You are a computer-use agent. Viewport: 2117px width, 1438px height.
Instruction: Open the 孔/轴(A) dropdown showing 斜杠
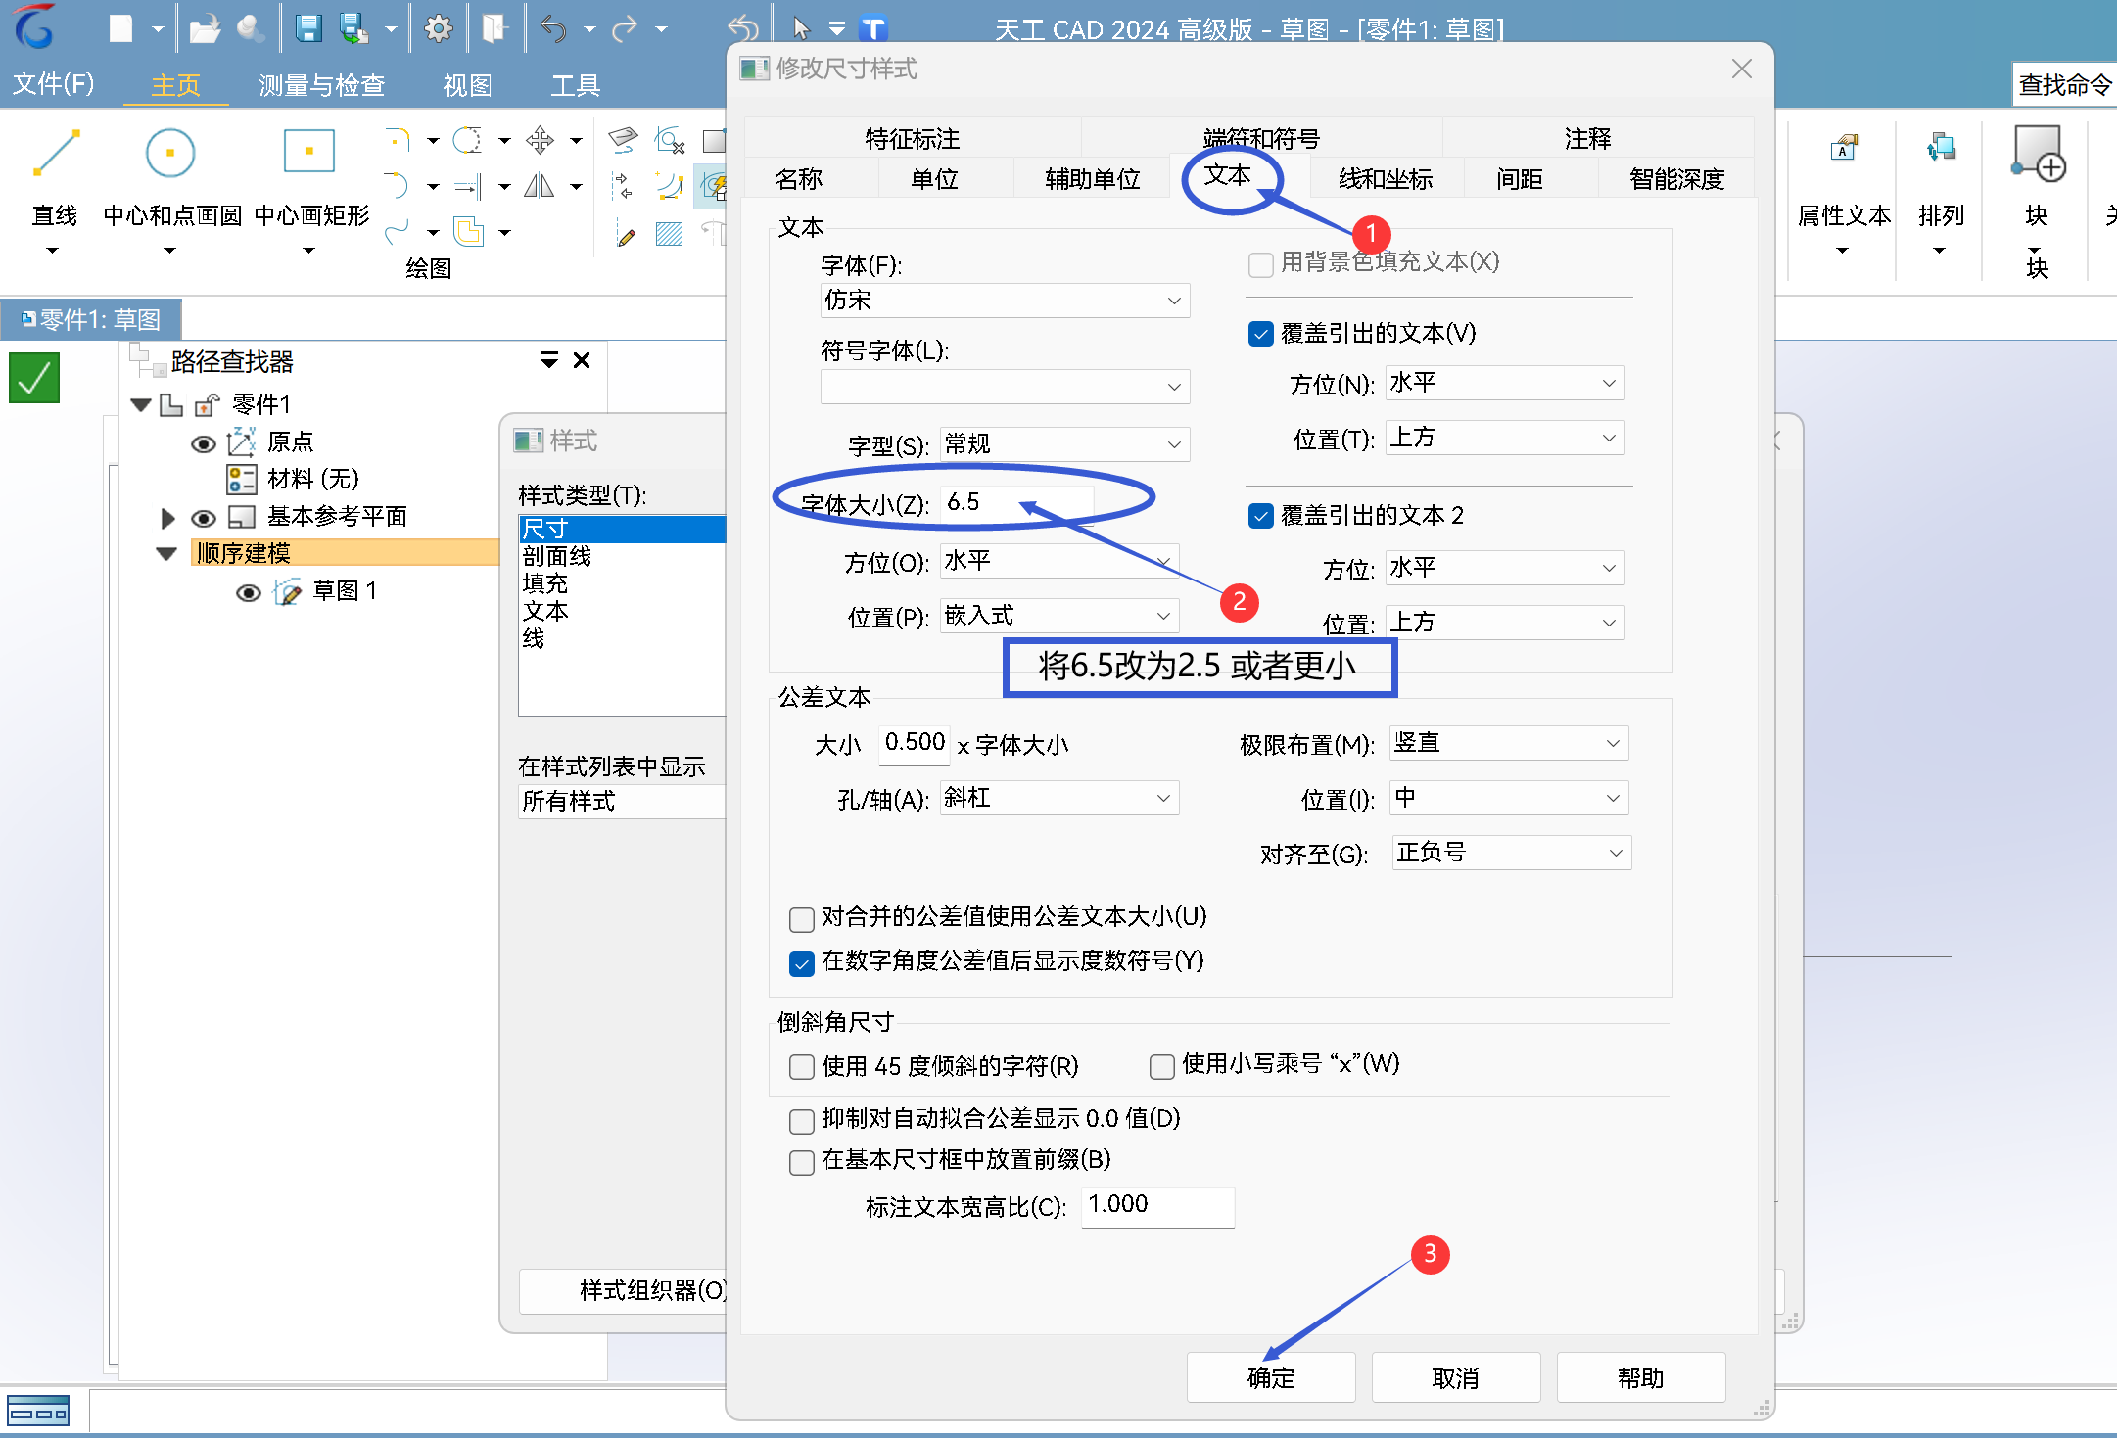(x=1059, y=798)
